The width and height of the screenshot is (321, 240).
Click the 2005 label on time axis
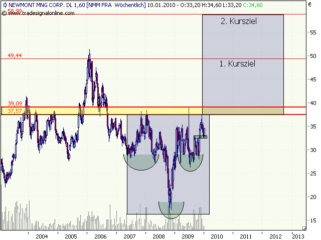(71, 236)
